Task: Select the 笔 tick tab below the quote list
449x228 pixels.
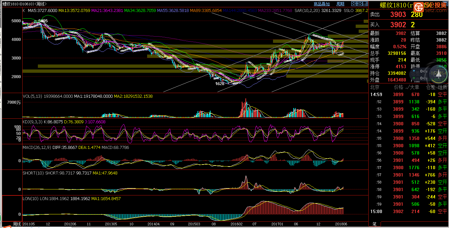Action: [374, 224]
